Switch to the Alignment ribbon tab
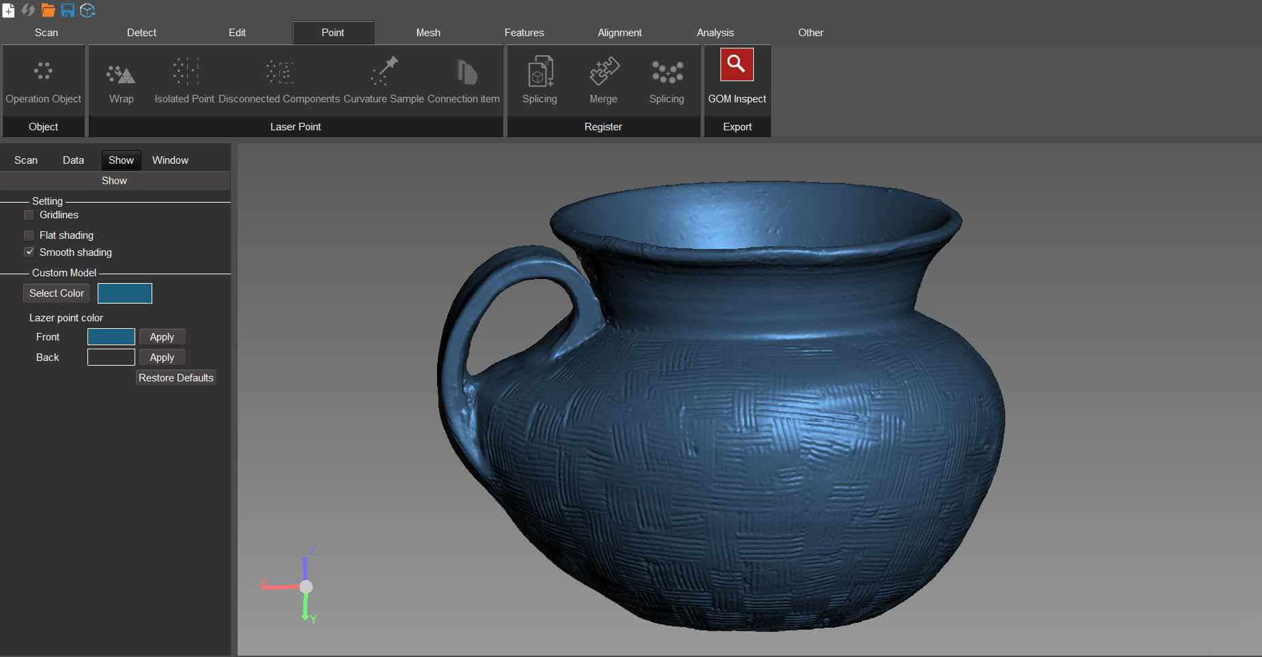This screenshot has height=657, width=1262. (619, 33)
